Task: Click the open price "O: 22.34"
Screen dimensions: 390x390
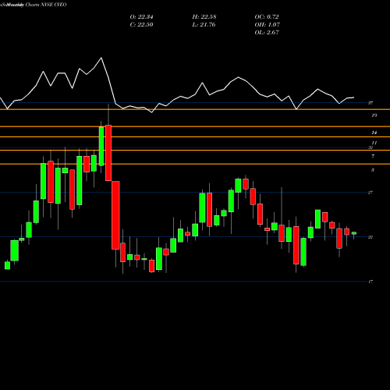Action: point(141,17)
